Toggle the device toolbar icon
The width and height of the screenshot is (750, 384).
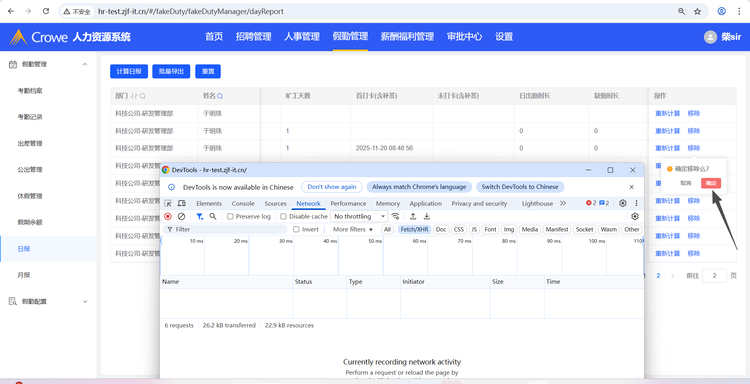click(182, 203)
